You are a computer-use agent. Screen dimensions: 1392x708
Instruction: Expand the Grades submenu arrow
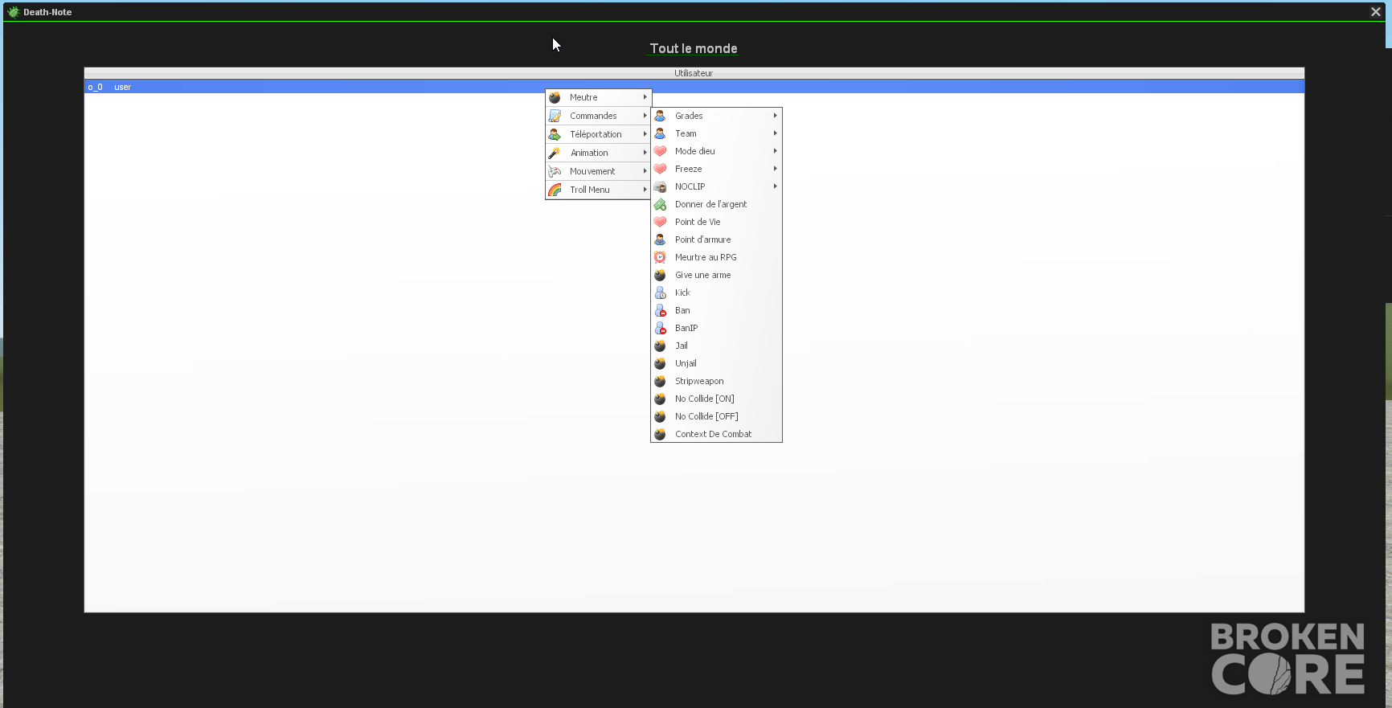tap(775, 116)
